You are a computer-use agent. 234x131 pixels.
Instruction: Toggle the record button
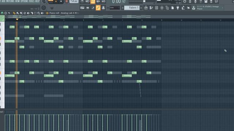tap(67, 1)
